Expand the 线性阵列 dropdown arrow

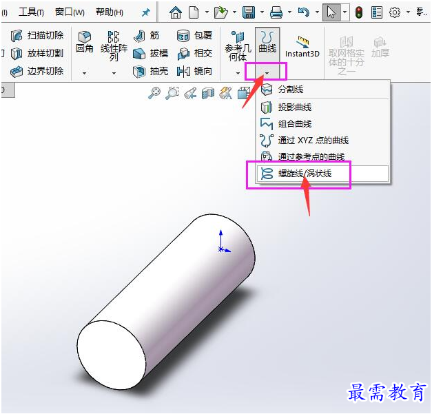(x=114, y=73)
